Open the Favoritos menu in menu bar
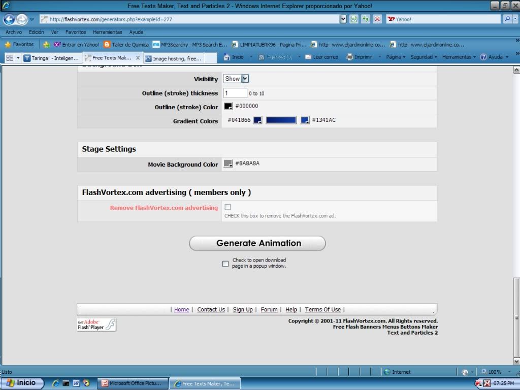This screenshot has height=390, width=520. (76, 32)
